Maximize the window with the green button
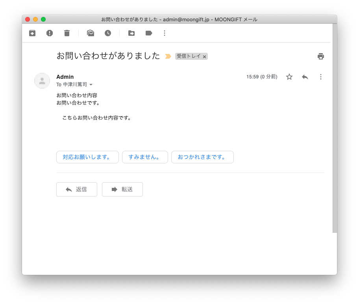 click(x=43, y=19)
